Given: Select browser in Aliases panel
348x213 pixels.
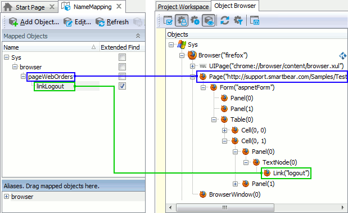Looking at the screenshot, I should (x=22, y=197).
